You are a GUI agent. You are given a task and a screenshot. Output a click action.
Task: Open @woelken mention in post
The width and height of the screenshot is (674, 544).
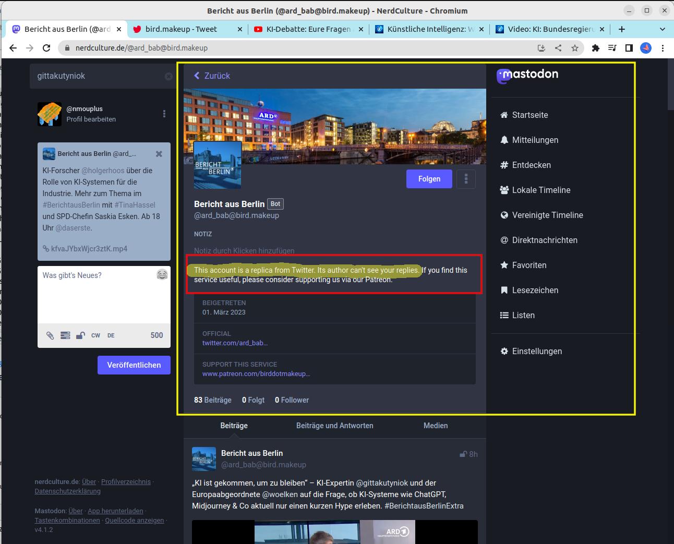[x=280, y=494]
